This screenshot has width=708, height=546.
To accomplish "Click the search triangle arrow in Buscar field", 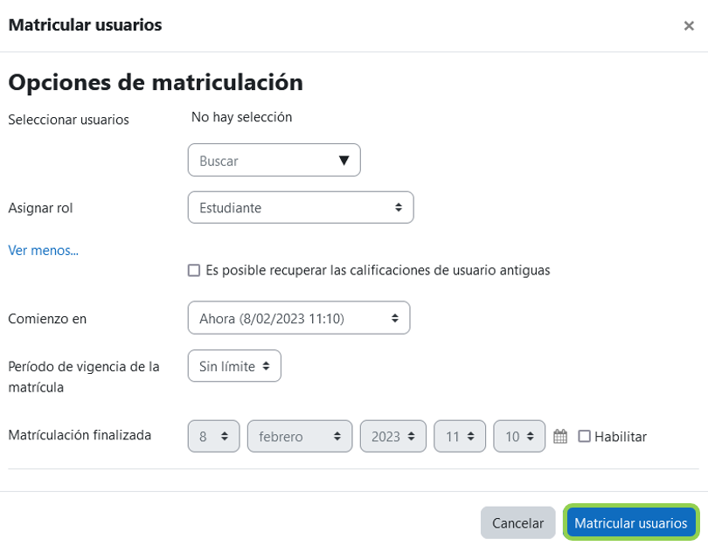I will point(344,160).
